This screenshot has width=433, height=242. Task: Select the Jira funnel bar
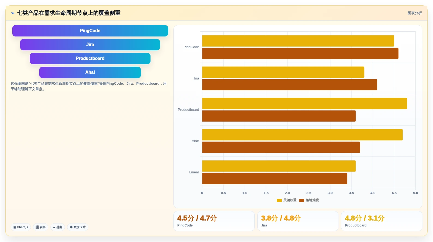click(x=90, y=45)
